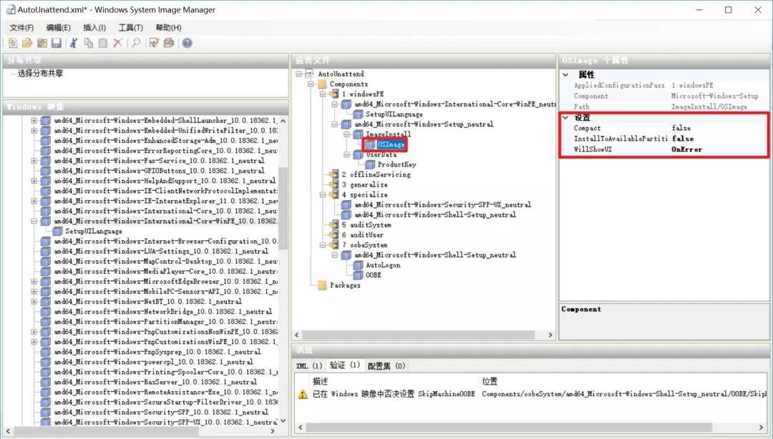Click 选择分布共享 in distribution share pane
773x439 pixels.
[x=40, y=74]
